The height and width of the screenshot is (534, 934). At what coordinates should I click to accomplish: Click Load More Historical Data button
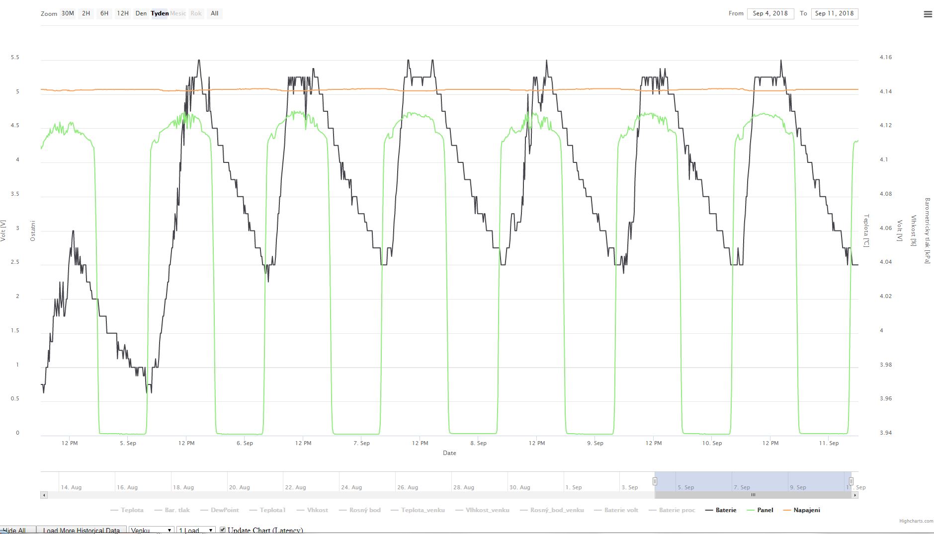[81, 530]
